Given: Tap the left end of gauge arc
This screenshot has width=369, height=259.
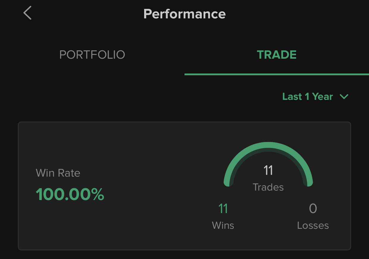Looking at the screenshot, I should pos(227,182).
